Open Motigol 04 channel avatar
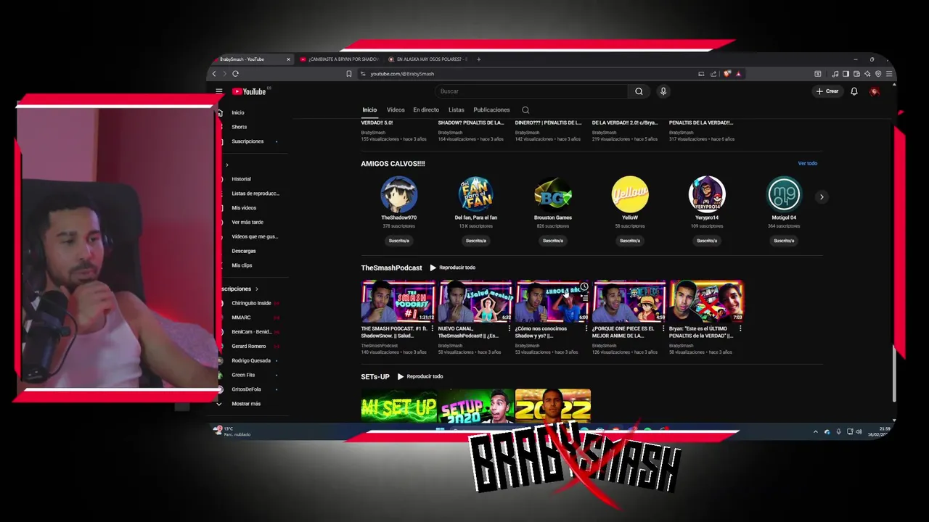Image resolution: width=929 pixels, height=522 pixels. (x=784, y=194)
